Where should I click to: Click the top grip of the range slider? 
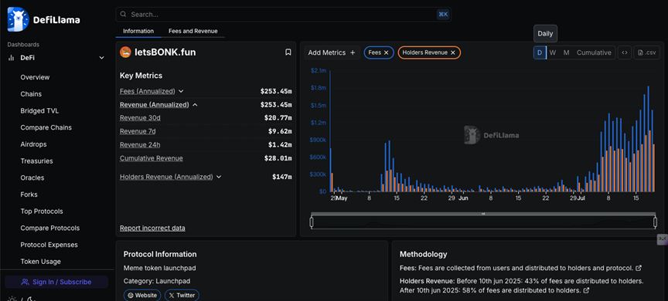click(483, 214)
